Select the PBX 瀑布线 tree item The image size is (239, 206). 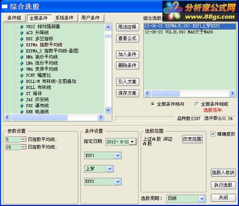point(37,106)
